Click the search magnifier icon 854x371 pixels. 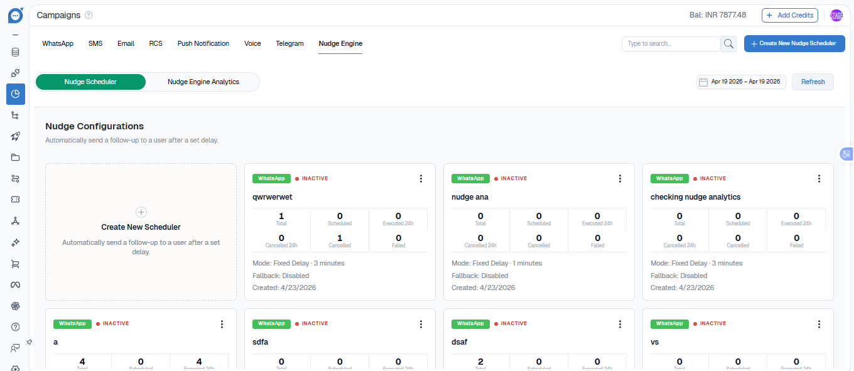click(729, 43)
